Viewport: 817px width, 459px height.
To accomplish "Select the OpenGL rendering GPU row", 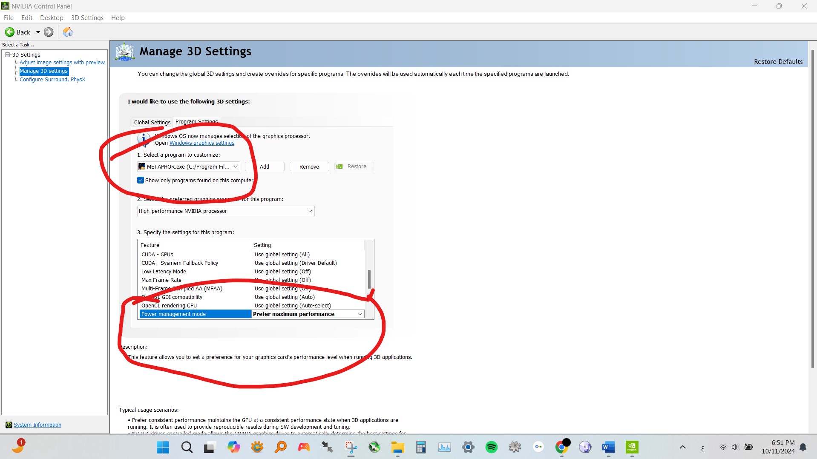I will pos(252,306).
